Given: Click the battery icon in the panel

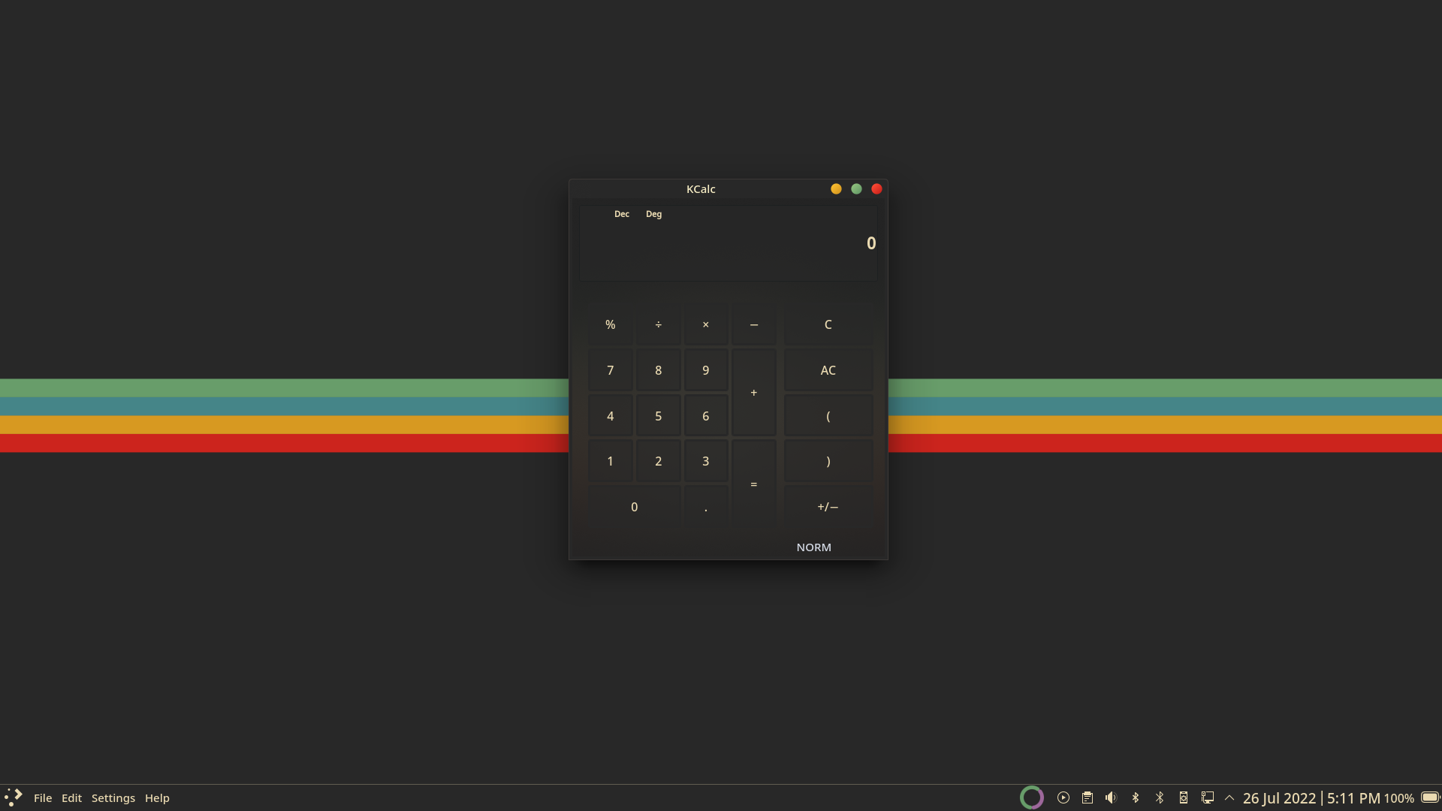Looking at the screenshot, I should pyautogui.click(x=1429, y=797).
